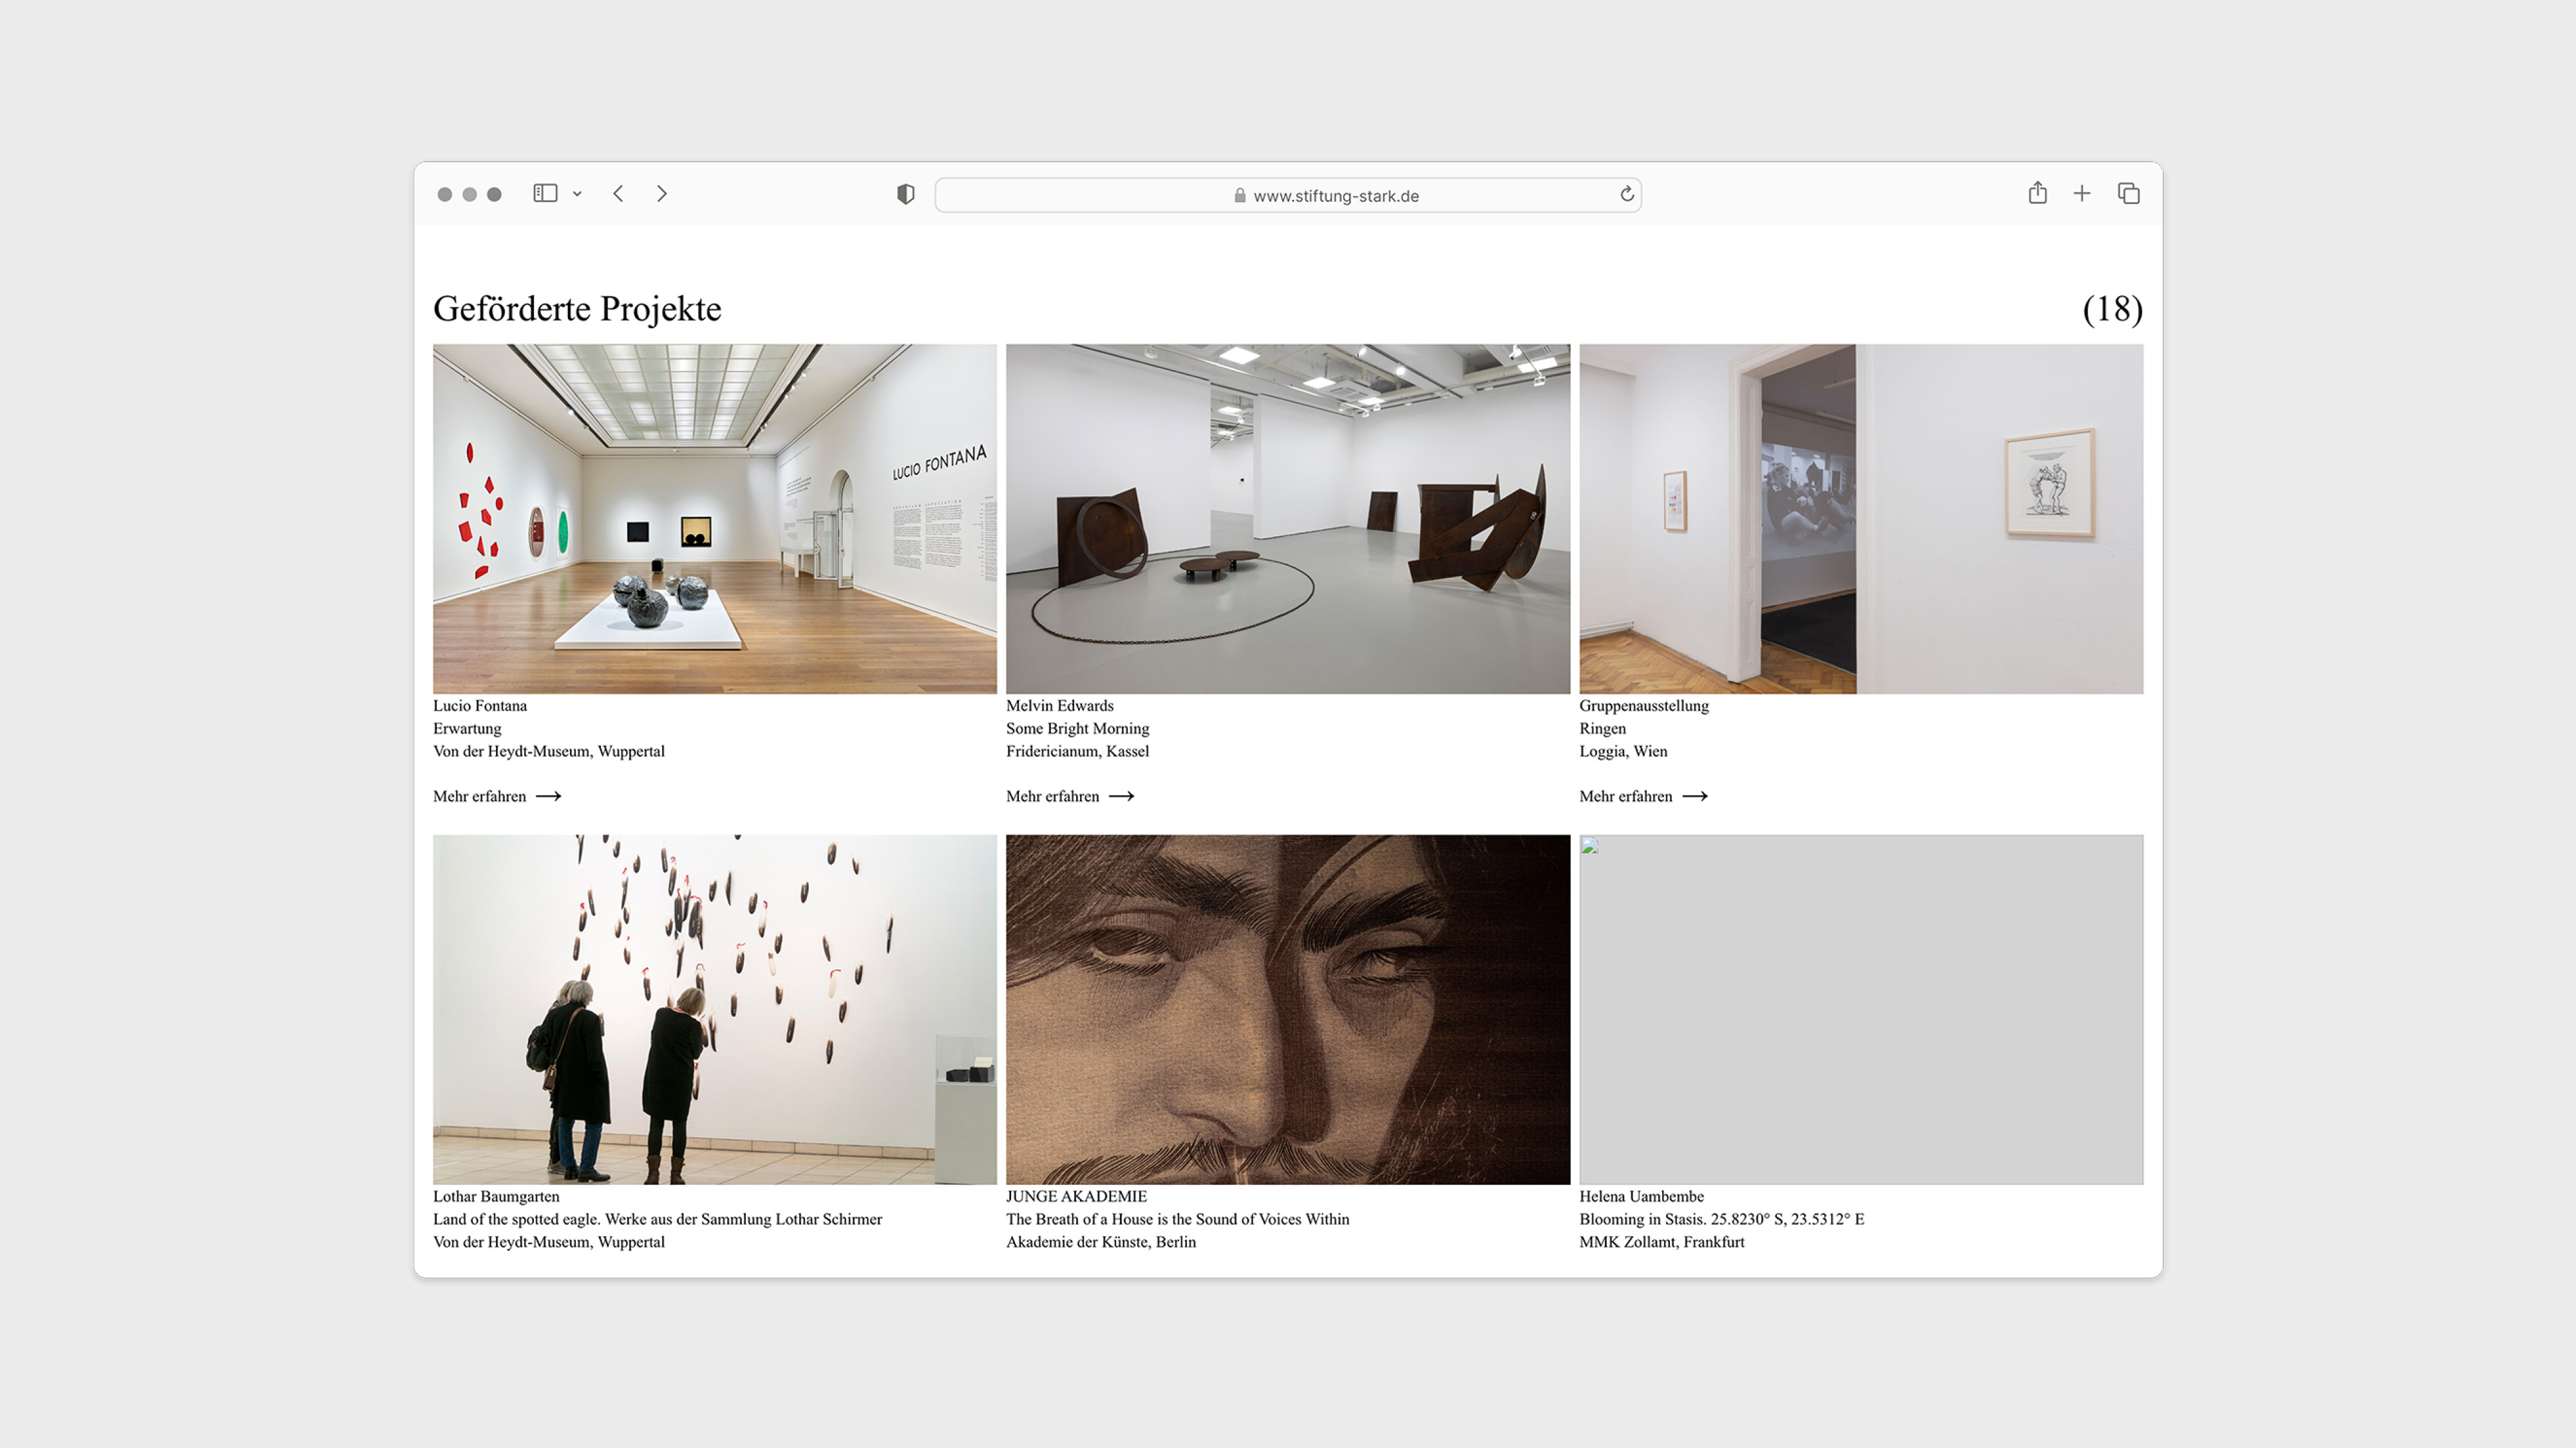Click arrow beside Mehr erfahren for Ringen
Image resolution: width=2576 pixels, height=1448 pixels.
point(1695,797)
